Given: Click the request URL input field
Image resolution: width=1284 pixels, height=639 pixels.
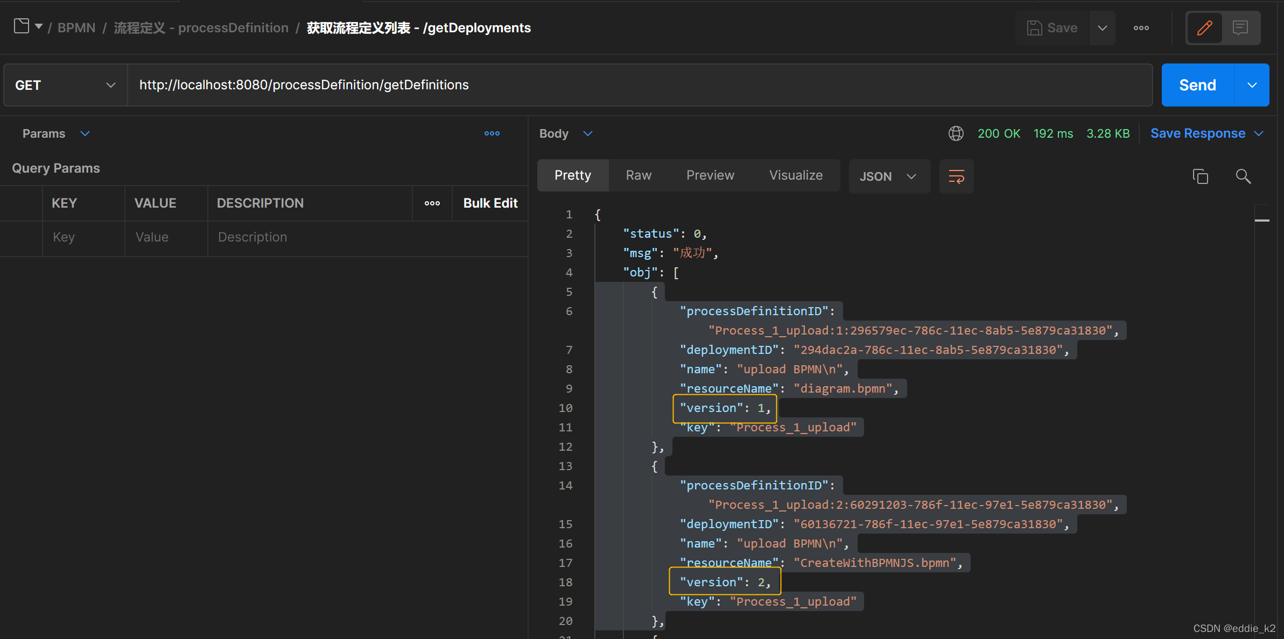Looking at the screenshot, I should click(640, 85).
